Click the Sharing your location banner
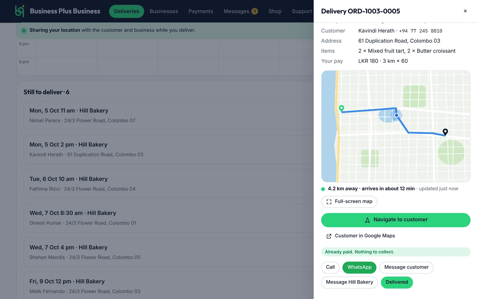Image resolution: width=478 pixels, height=299 pixels. 165,30
